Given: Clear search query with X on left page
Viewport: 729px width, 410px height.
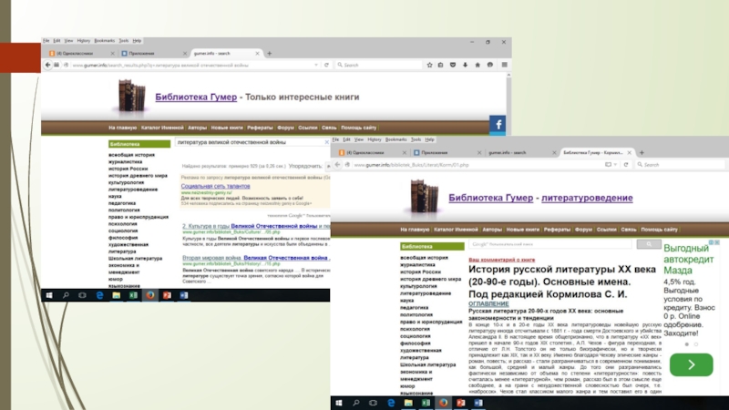Looking at the screenshot, I should click(x=327, y=142).
